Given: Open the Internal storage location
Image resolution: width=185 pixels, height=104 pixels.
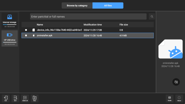Looking at the screenshot, I should pos(10,21).
